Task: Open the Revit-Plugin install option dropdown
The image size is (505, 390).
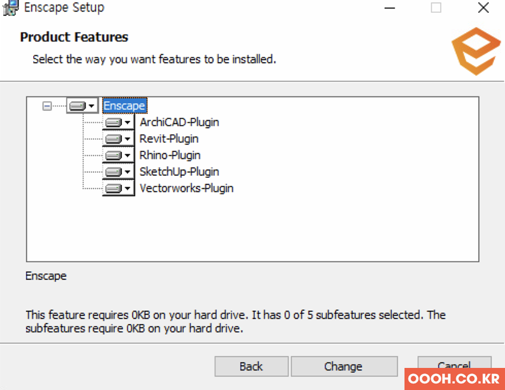Action: point(118,139)
